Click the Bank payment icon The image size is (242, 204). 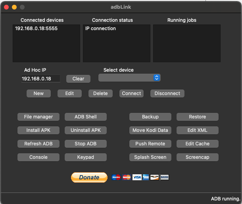164,177
